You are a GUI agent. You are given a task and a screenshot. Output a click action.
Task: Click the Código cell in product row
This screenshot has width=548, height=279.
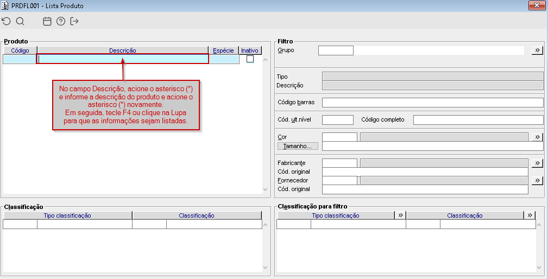(20, 59)
